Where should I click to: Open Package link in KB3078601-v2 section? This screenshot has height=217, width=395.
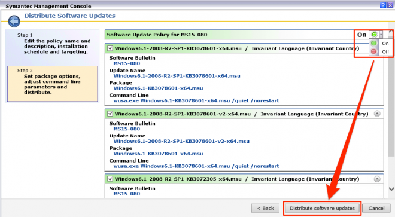click(x=158, y=154)
